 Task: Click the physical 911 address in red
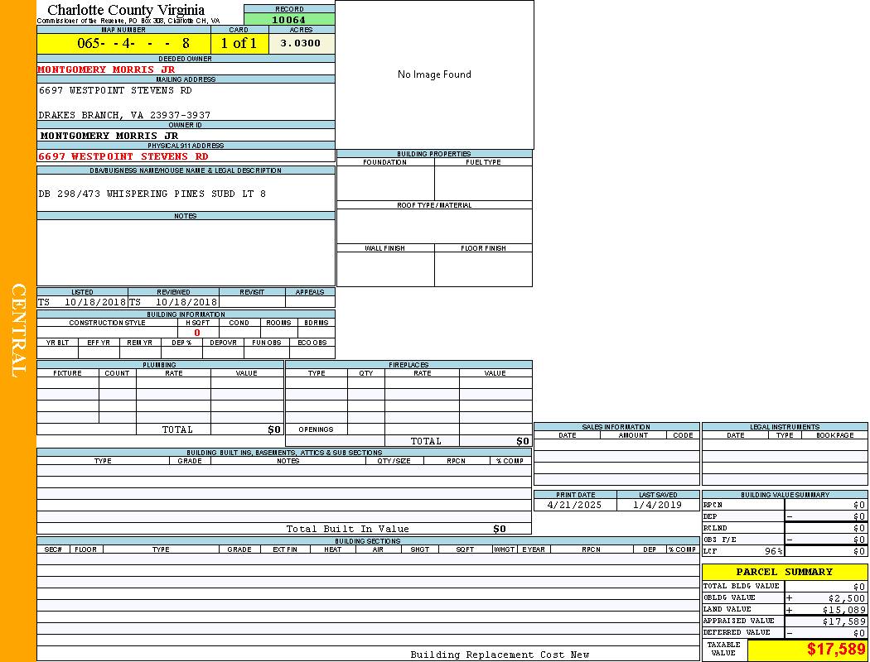coord(123,156)
